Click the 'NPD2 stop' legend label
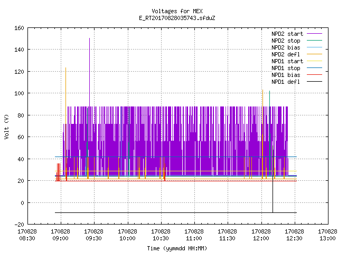 click(286, 41)
